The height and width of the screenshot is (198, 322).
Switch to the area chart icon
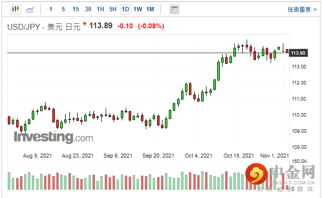(x=30, y=9)
